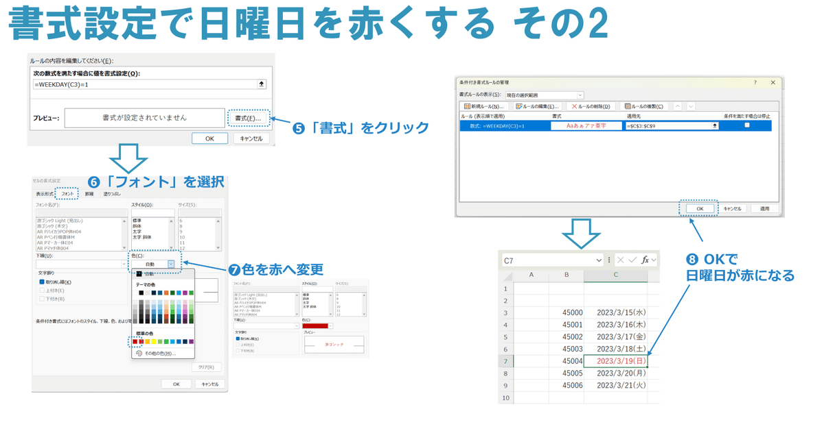The width and height of the screenshot is (824, 431).
Task: Open the 書式ルールの表示 dropdown
Action: [580, 95]
